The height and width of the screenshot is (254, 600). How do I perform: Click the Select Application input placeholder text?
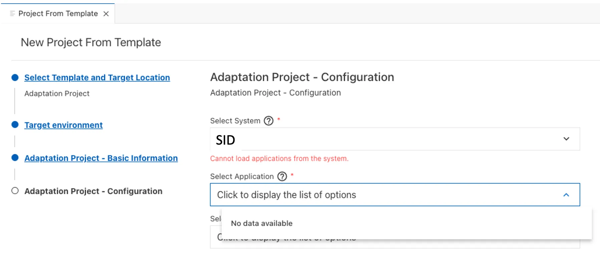point(286,195)
